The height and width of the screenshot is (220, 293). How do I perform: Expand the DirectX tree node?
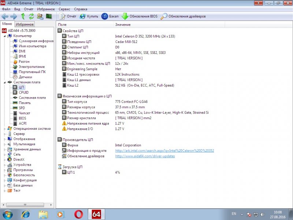(5, 159)
